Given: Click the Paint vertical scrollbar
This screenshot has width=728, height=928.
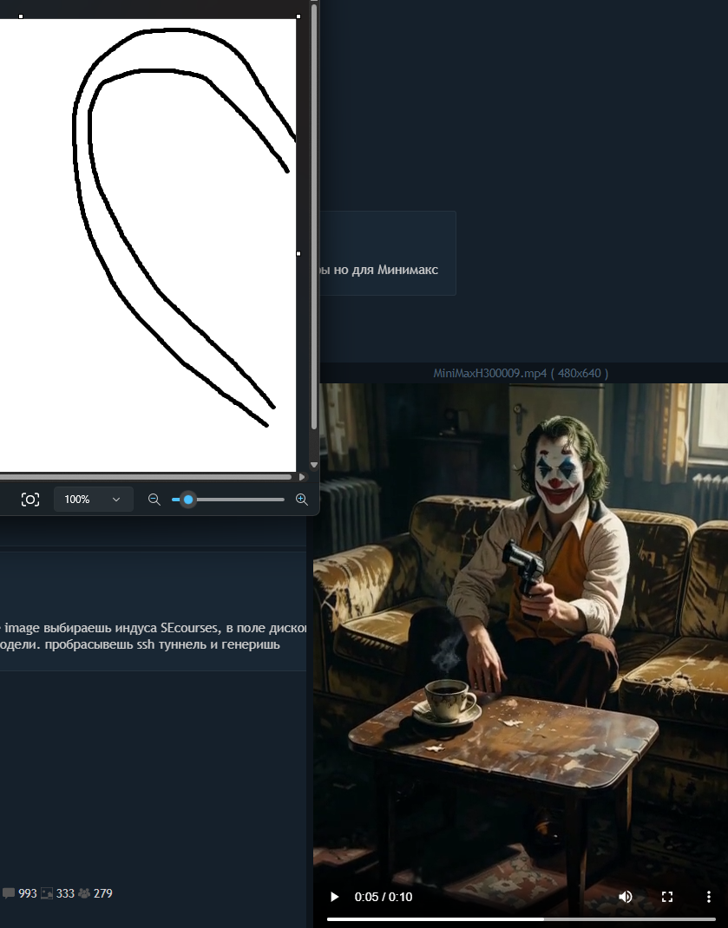Looking at the screenshot, I should click(x=314, y=217).
